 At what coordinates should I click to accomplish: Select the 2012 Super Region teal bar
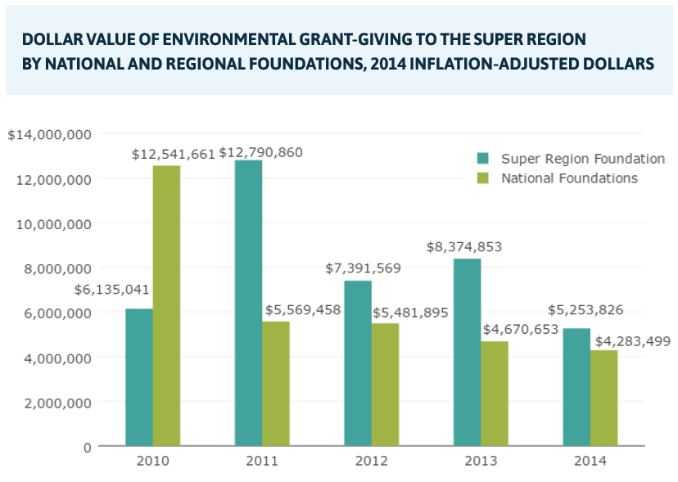(358, 363)
